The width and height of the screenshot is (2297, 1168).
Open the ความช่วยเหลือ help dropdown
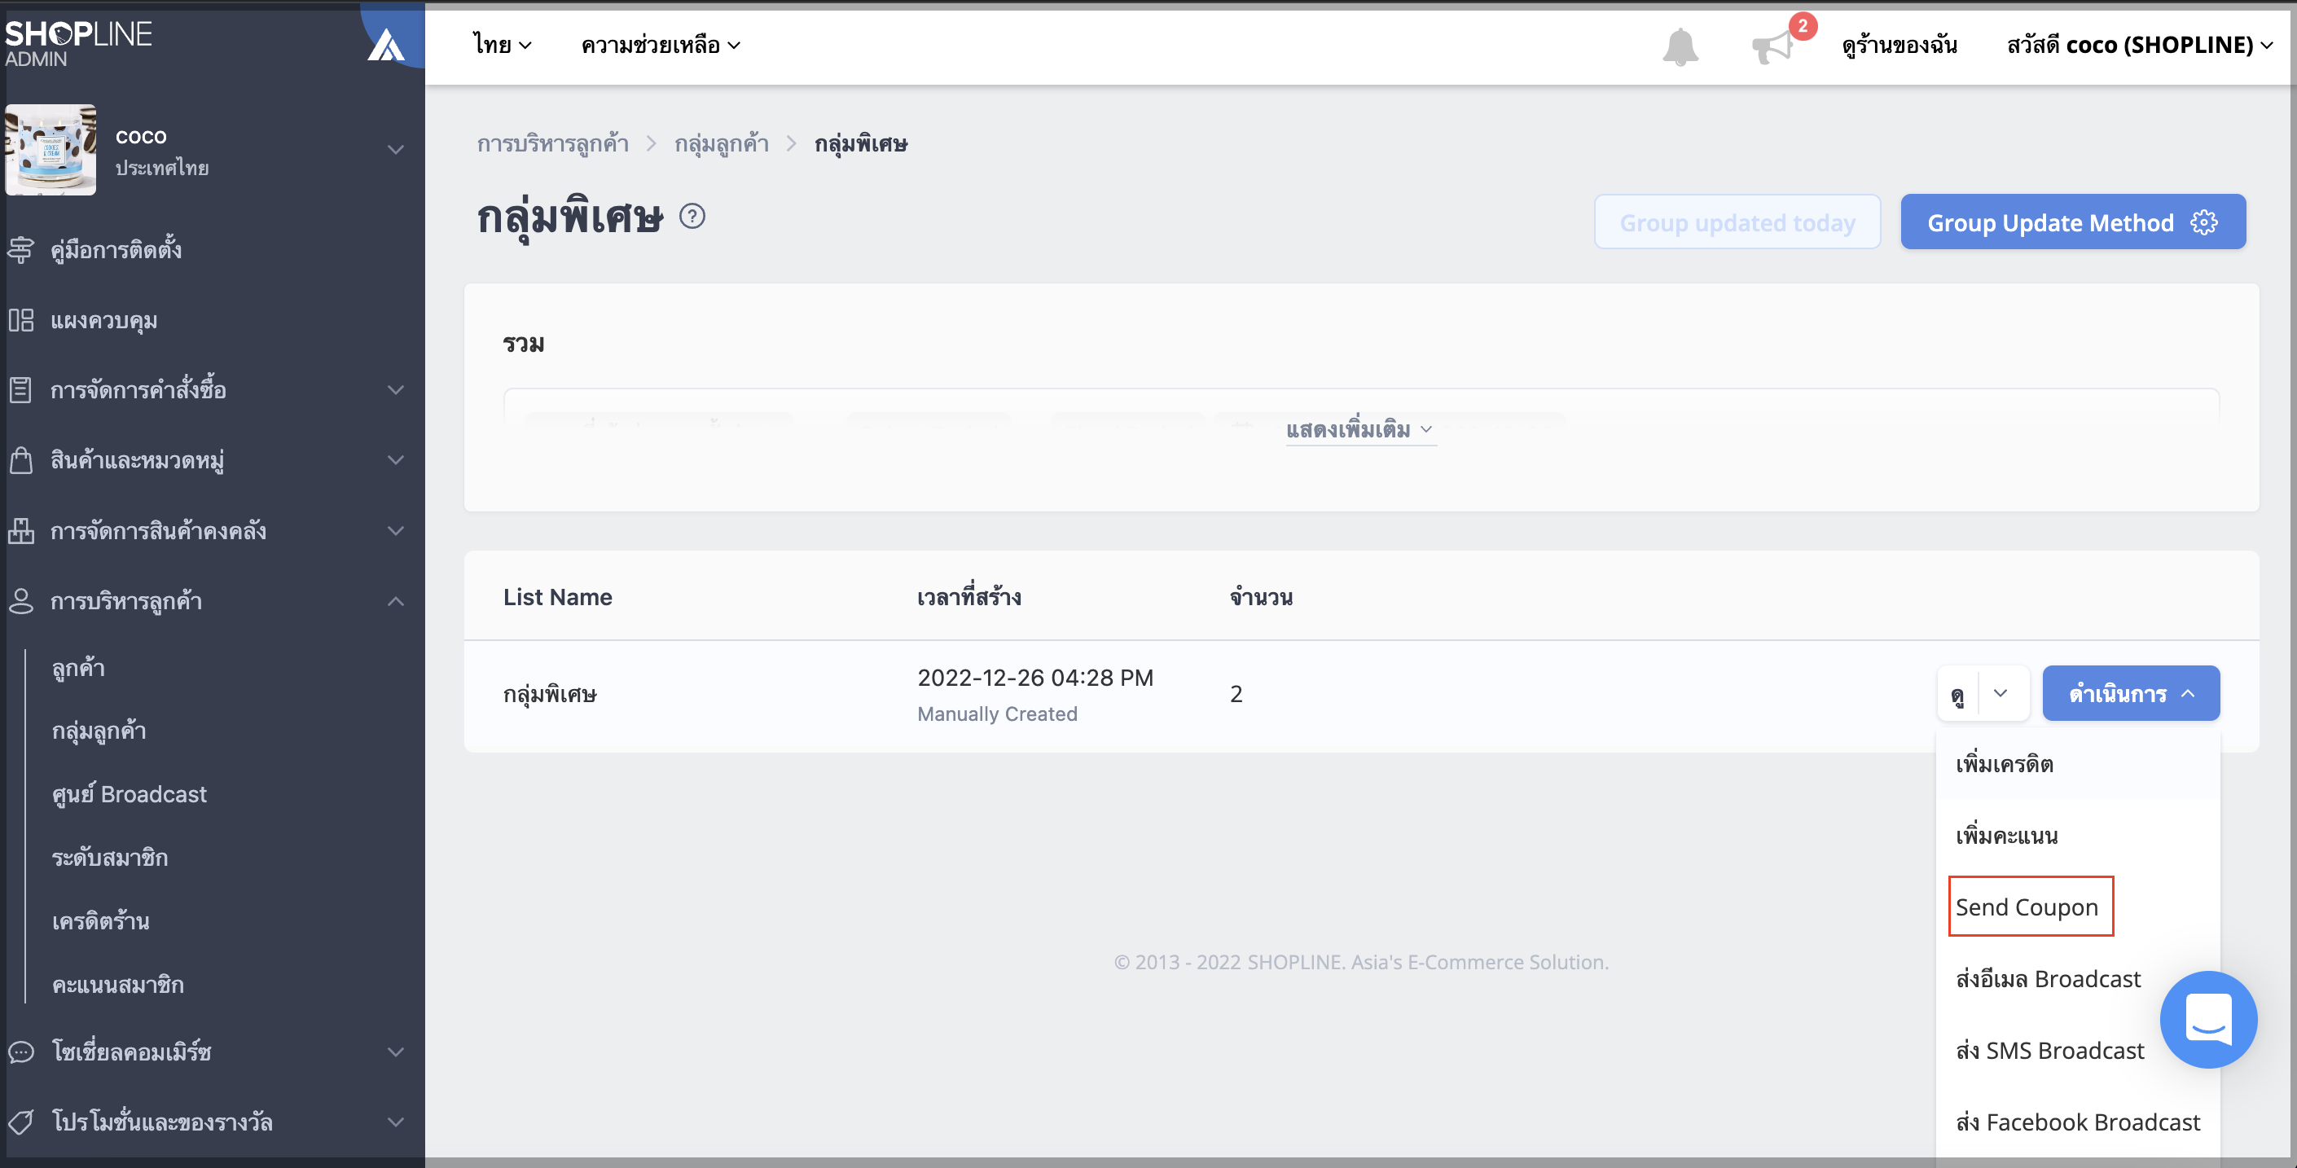click(661, 45)
